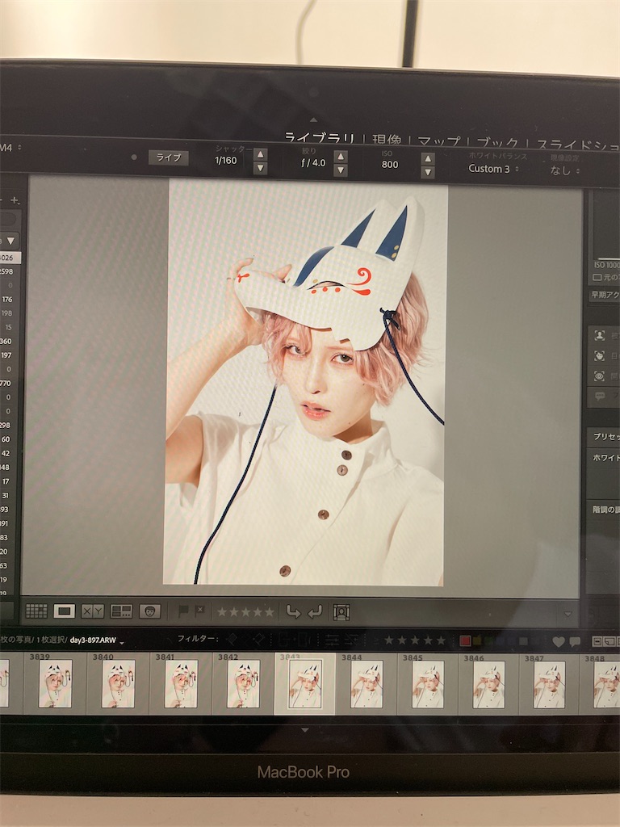Viewport: 620px width, 827px height.
Task: Open Compare view (XY) icon
Action: pyautogui.click(x=93, y=611)
